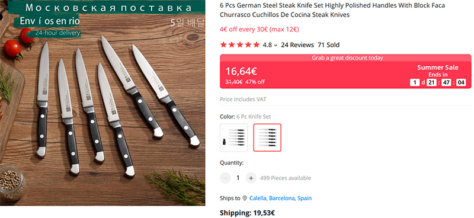This screenshot has height=218, width=474.
Task: Click the Shipping: 19,53€ text
Action: pyautogui.click(x=247, y=213)
